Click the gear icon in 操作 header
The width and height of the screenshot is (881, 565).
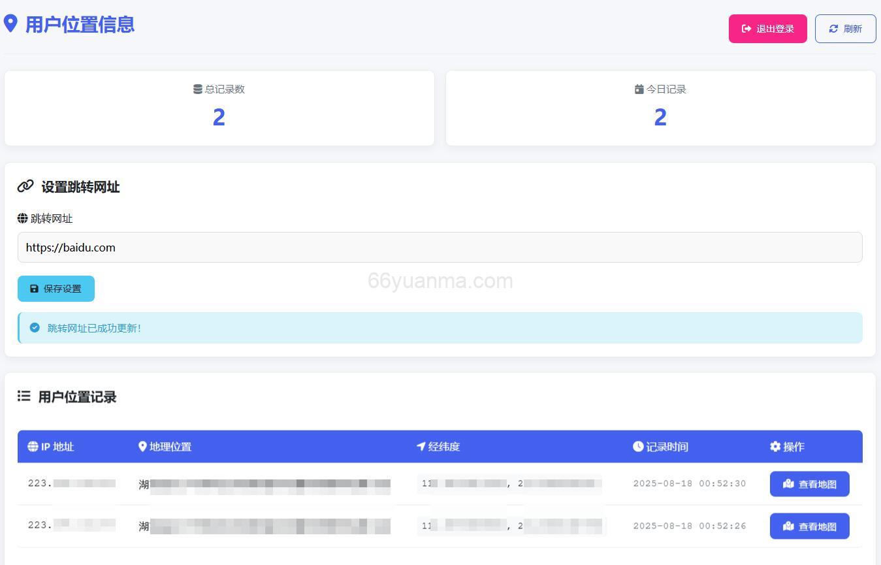tap(775, 447)
